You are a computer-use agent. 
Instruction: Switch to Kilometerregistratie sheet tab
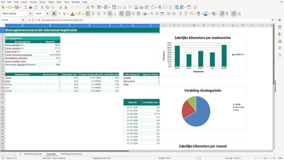(33, 154)
